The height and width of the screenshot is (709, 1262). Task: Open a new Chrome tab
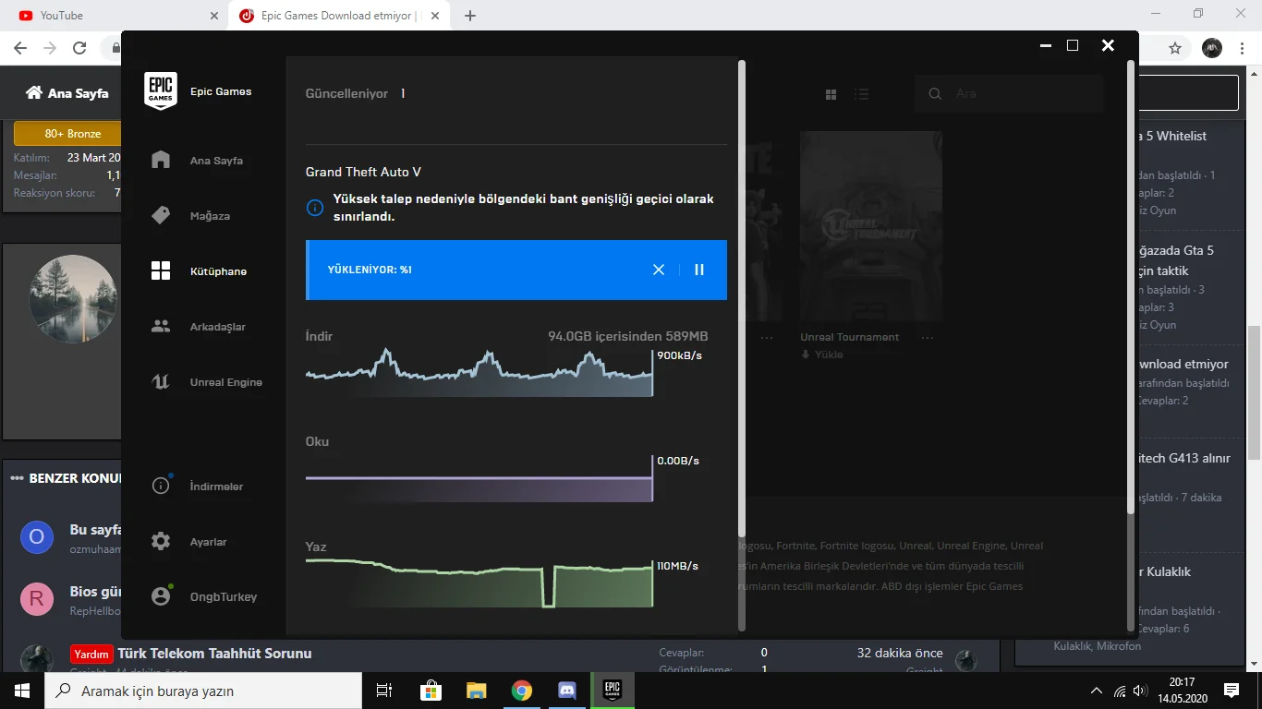point(470,16)
